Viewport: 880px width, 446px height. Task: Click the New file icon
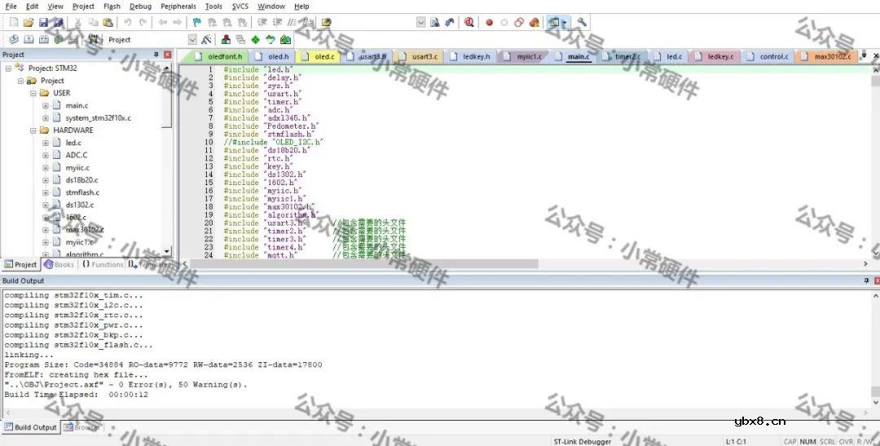[13, 22]
